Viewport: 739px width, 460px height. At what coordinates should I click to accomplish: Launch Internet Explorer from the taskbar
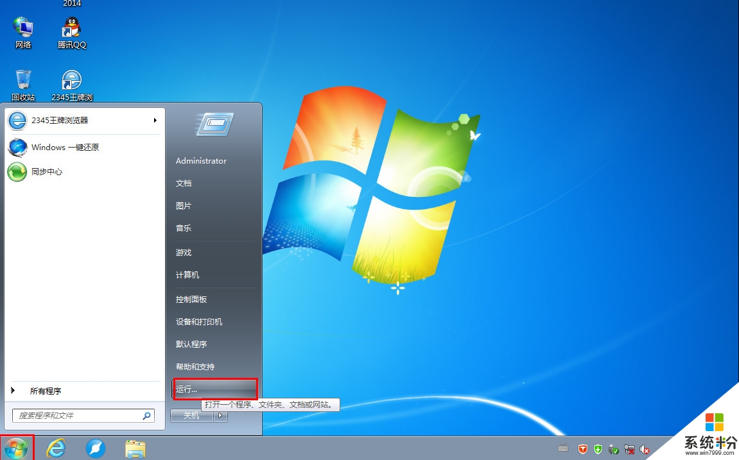coord(56,448)
